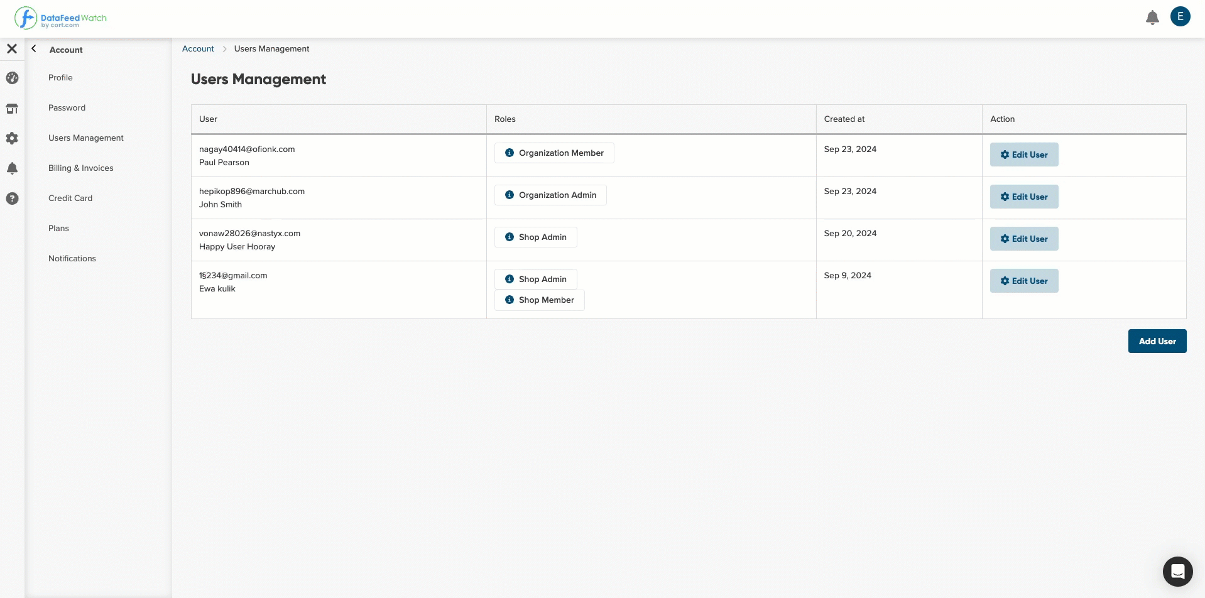Open the Plans menu item
The height and width of the screenshot is (598, 1205).
58,228
